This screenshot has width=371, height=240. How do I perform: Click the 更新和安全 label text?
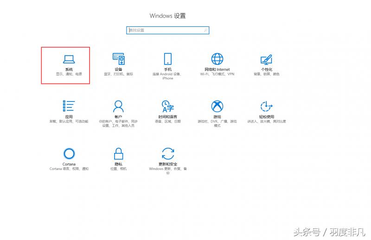(168, 164)
